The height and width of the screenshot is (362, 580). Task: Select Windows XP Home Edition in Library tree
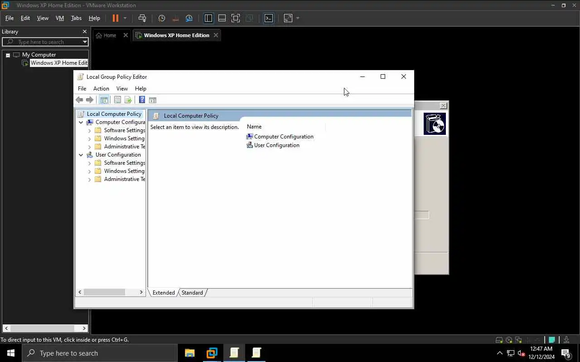59,63
